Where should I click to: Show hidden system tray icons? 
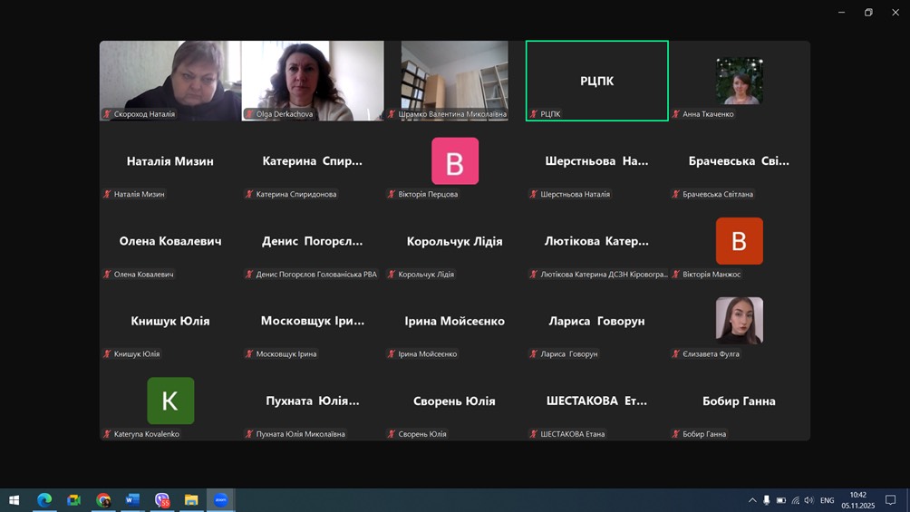(751, 500)
